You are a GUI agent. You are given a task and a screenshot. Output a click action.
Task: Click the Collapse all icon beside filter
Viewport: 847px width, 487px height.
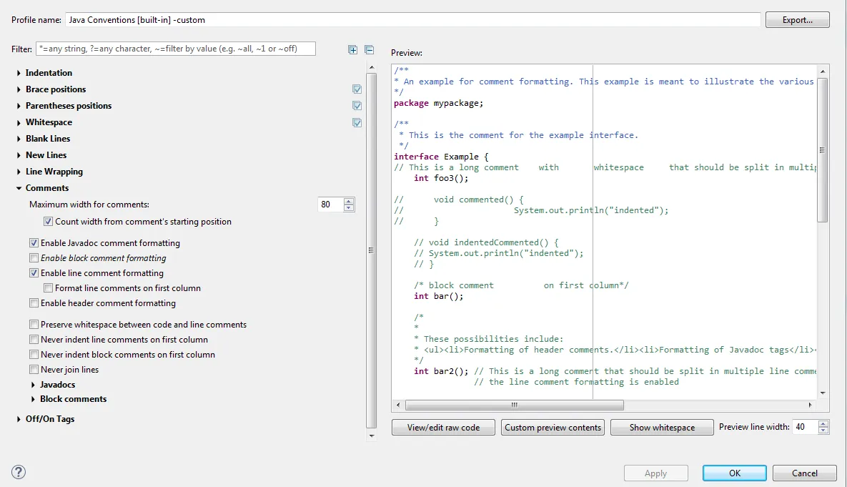click(x=369, y=49)
